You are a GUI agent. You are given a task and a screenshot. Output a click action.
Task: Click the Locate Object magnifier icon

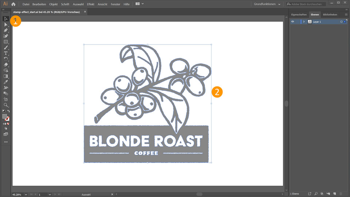click(316, 194)
